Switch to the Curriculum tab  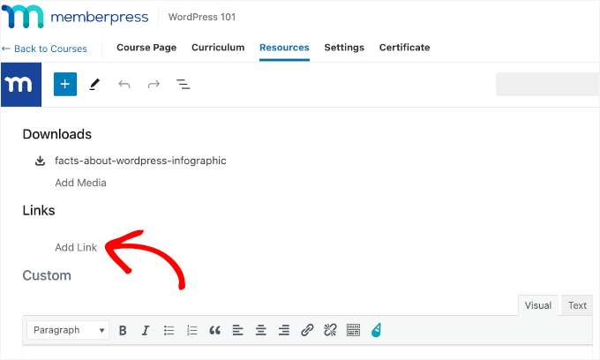click(x=218, y=48)
